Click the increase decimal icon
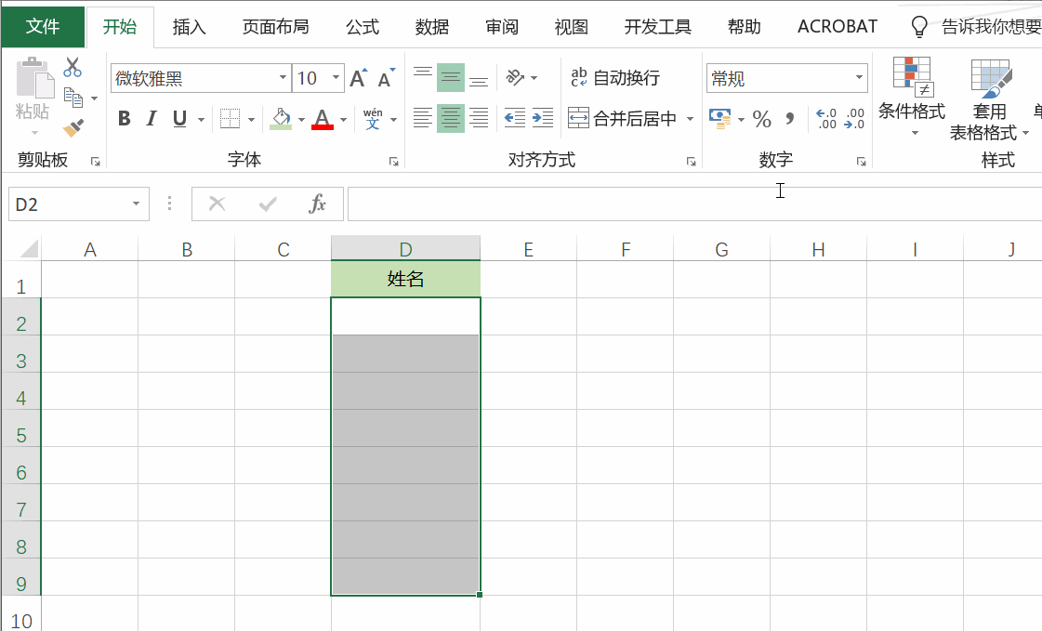Screen dimensions: 1042x631 (824, 119)
